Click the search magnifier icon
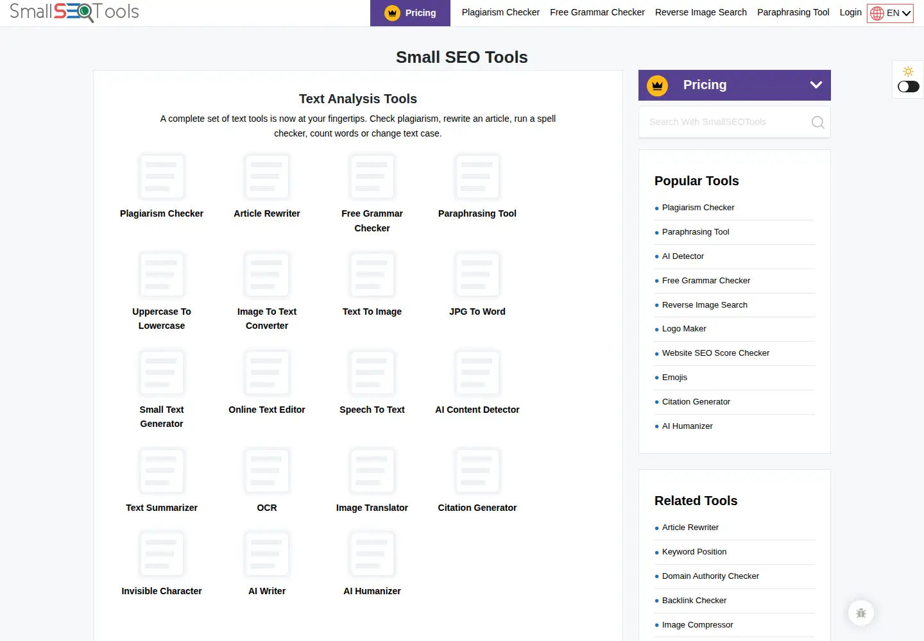This screenshot has width=924, height=641. pos(817,122)
